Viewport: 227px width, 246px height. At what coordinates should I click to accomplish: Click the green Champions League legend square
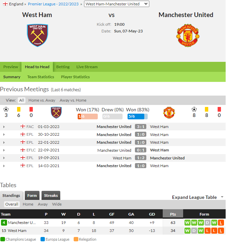point(3,239)
